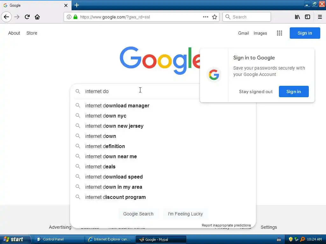Open the Gmail link
Screen dimensions: 326x244
click(244, 33)
